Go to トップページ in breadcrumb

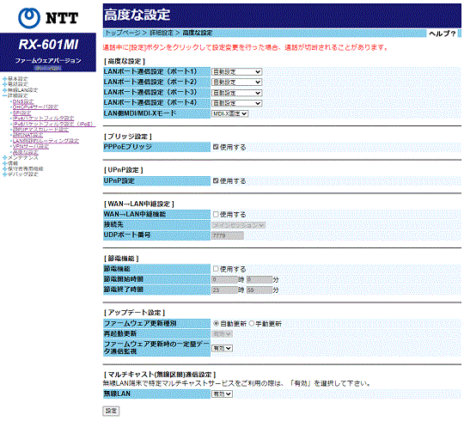[123, 33]
